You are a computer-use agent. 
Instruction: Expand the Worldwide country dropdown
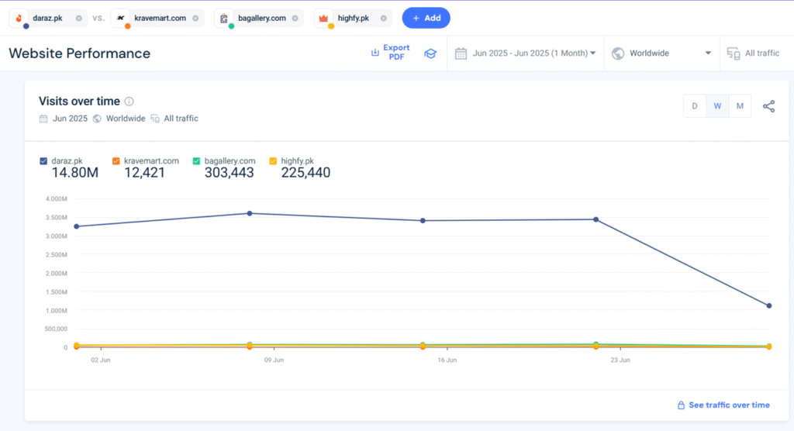pos(661,53)
